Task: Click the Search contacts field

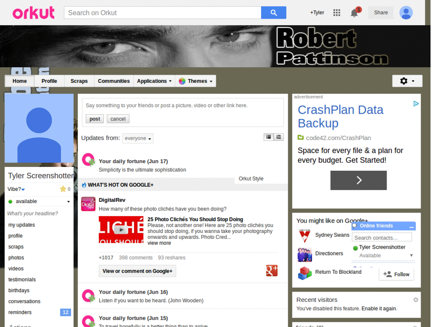Action: [382, 238]
